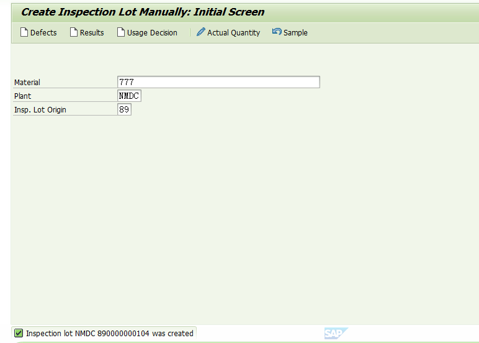479x343 pixels.
Task: Click the Actual Quantity pencil icon
Action: [200, 32]
